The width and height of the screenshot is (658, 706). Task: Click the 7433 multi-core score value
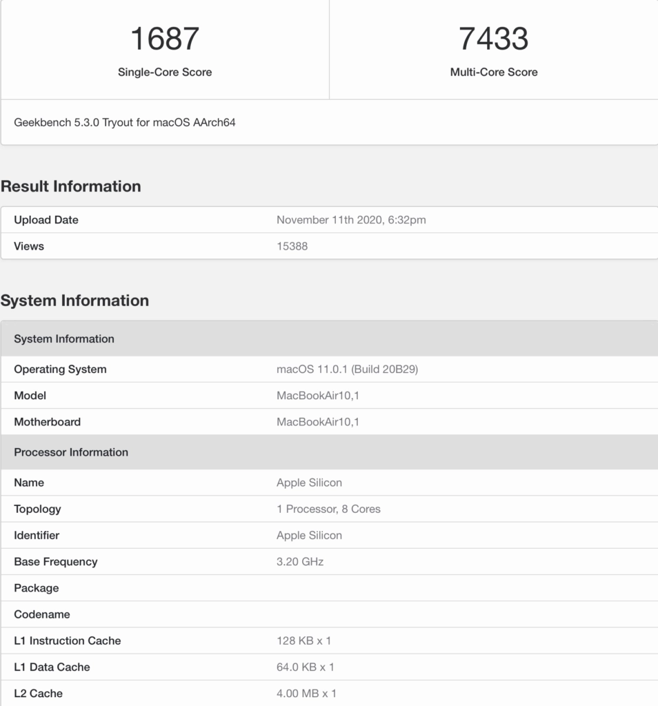click(494, 39)
